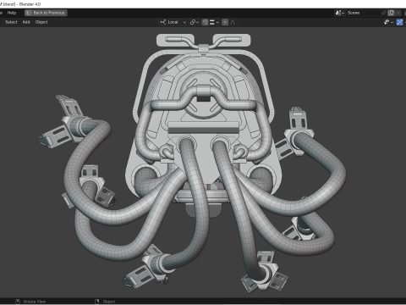The width and height of the screenshot is (406, 305).
Task: Browse scenes with the scene selector icon
Action: (x=340, y=13)
